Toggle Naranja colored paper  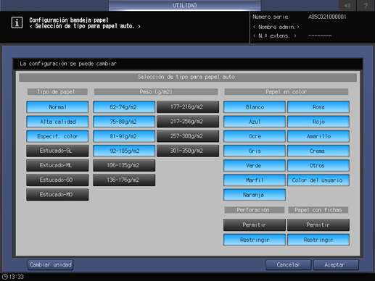[255, 195]
